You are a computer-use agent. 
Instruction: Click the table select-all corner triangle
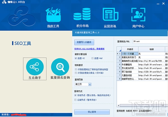pos(120,50)
